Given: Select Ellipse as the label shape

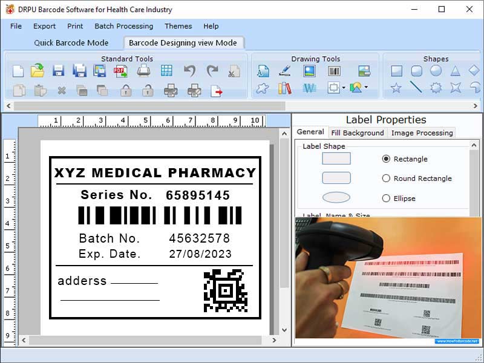Looking at the screenshot, I should tap(385, 198).
